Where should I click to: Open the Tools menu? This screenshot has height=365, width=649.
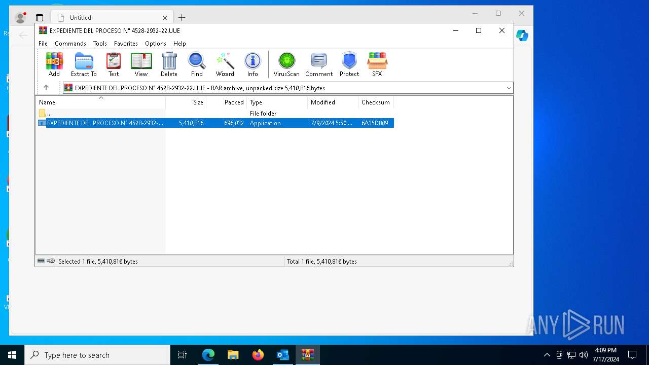coord(100,44)
